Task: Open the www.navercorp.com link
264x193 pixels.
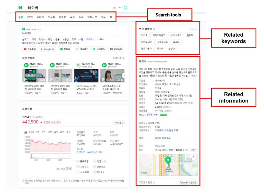Action: click(x=157, y=62)
